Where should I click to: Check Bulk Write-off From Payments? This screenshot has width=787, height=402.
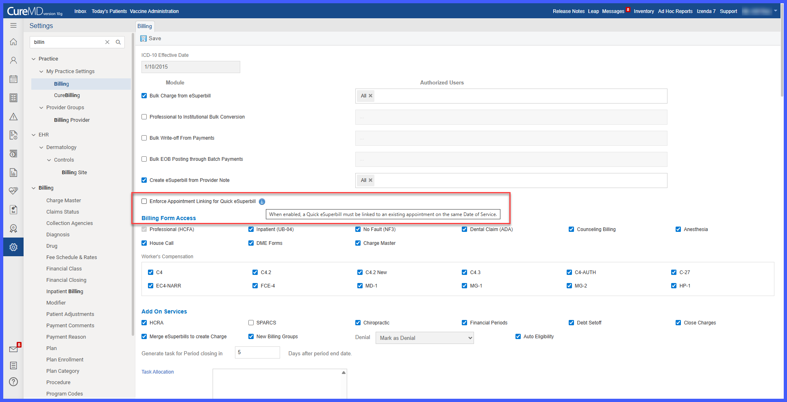(x=144, y=138)
